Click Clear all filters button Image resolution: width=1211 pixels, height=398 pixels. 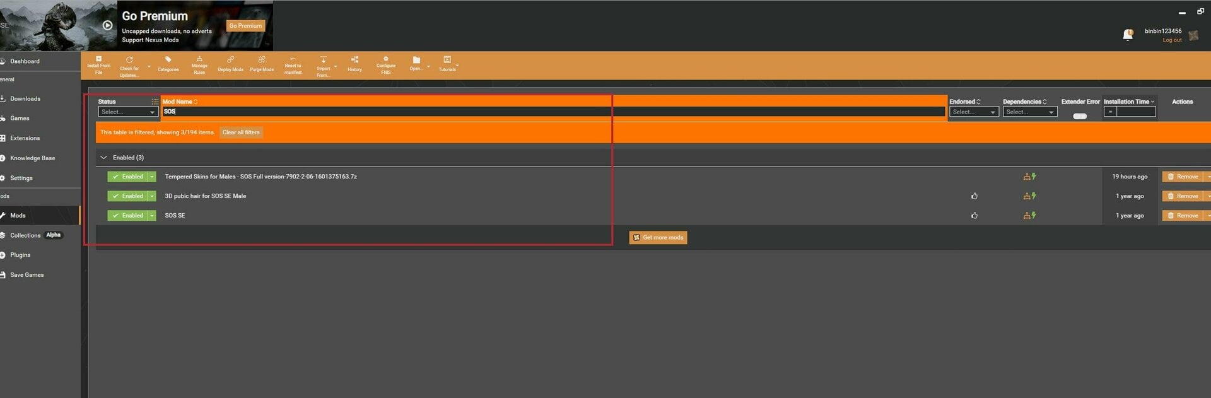pos(241,132)
